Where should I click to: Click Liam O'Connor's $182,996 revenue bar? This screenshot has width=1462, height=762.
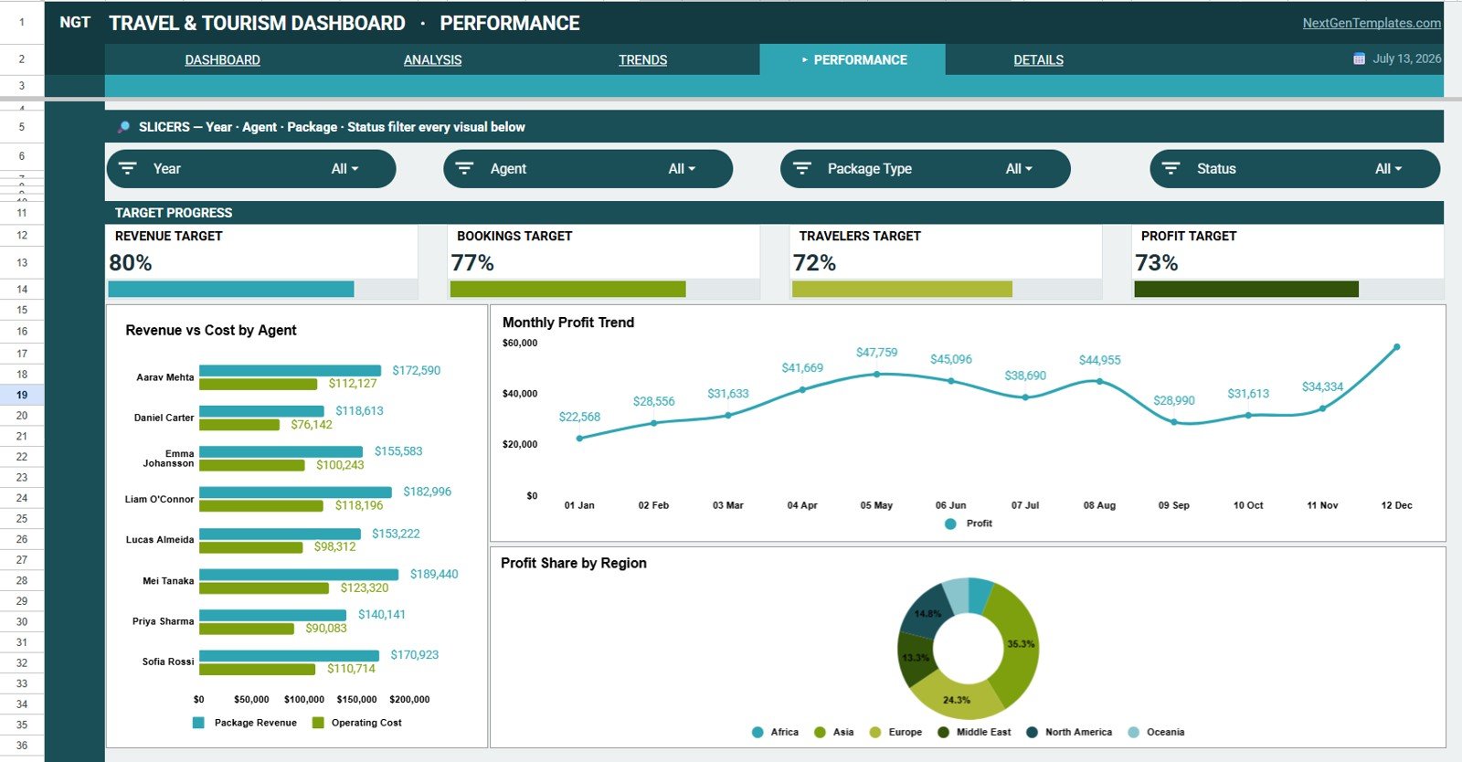coord(295,492)
